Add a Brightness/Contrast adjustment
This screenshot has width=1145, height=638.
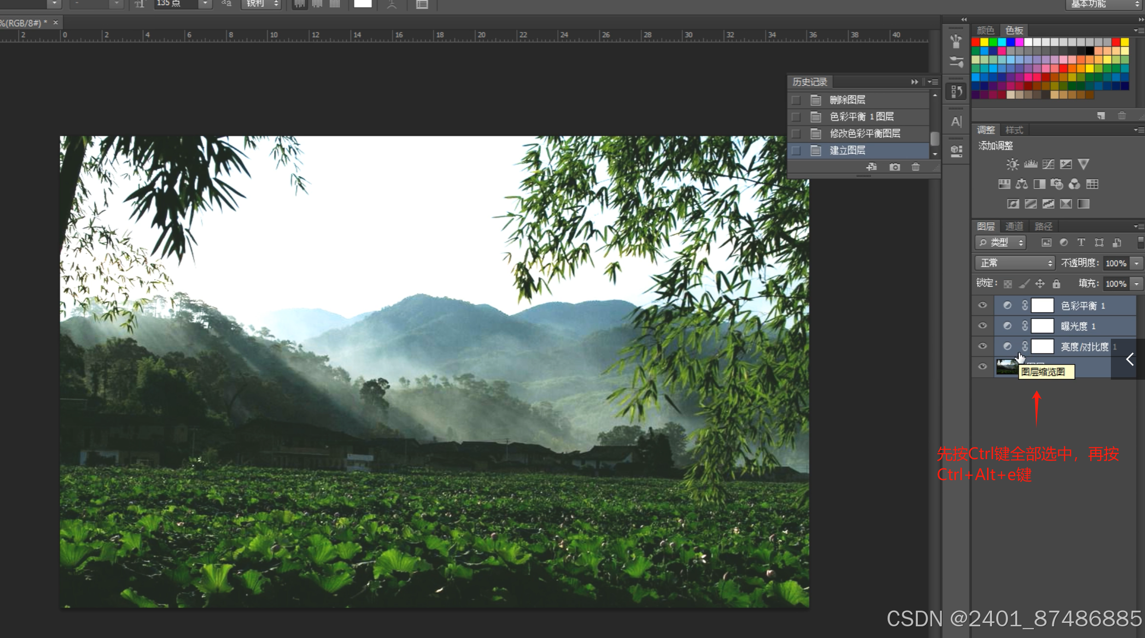[x=1012, y=164]
